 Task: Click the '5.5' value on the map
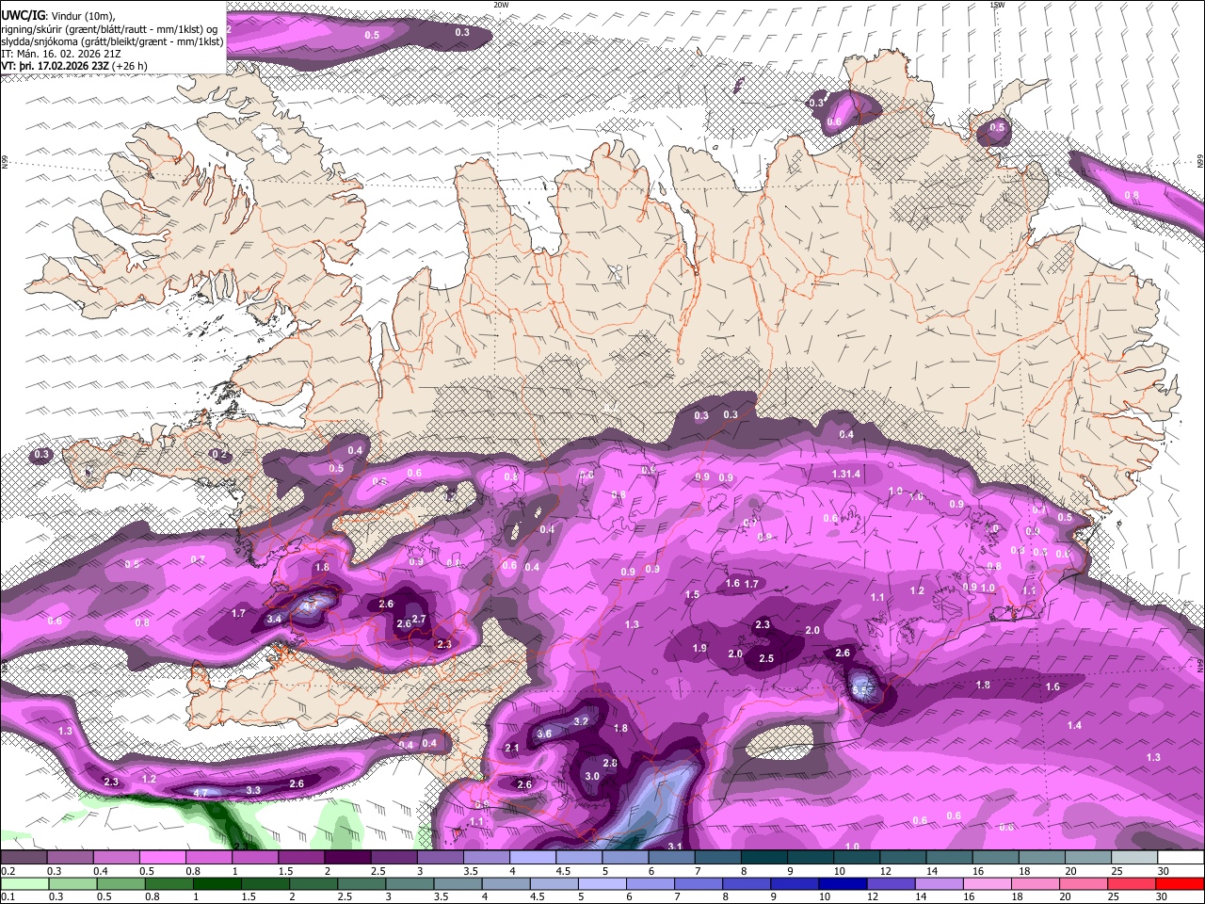860,690
